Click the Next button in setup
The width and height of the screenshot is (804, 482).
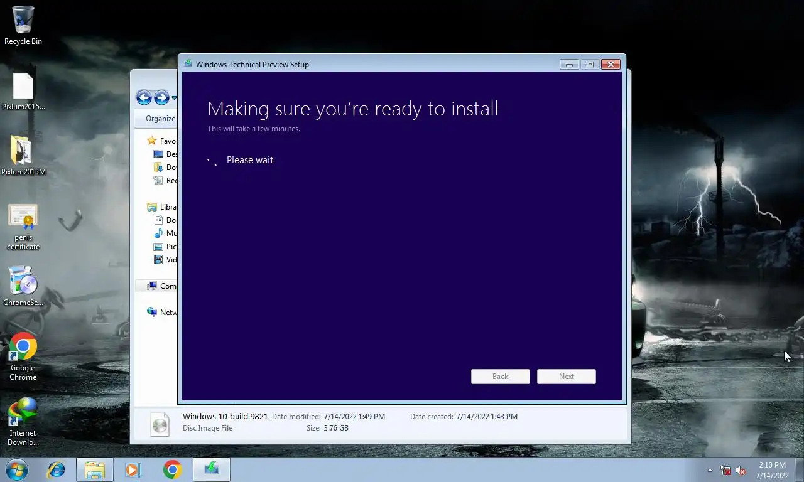pyautogui.click(x=567, y=377)
